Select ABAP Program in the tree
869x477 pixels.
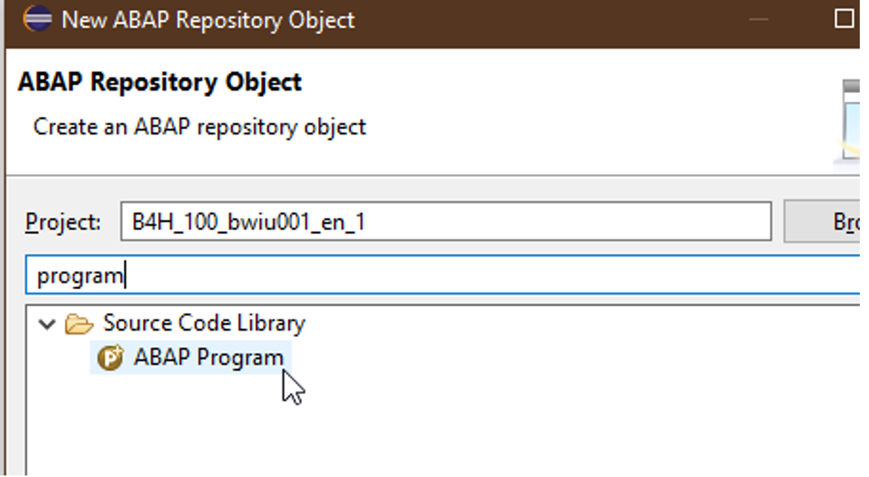tap(191, 358)
